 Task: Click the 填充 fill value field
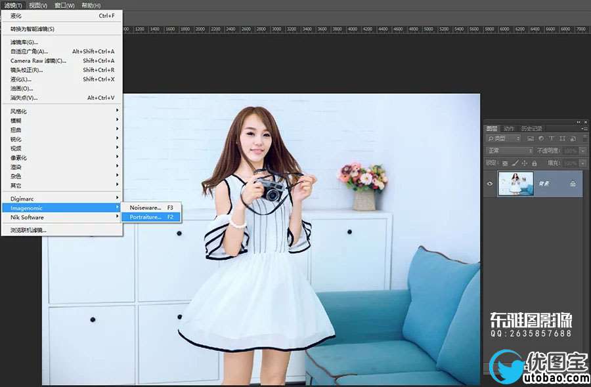(571, 163)
